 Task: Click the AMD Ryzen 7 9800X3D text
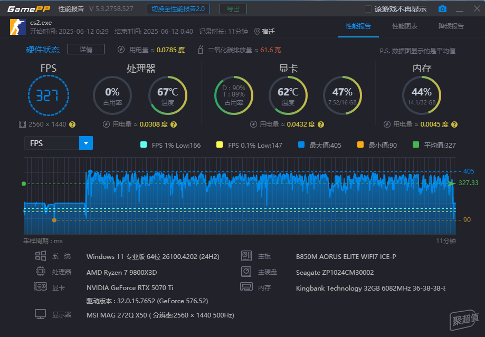121,272
